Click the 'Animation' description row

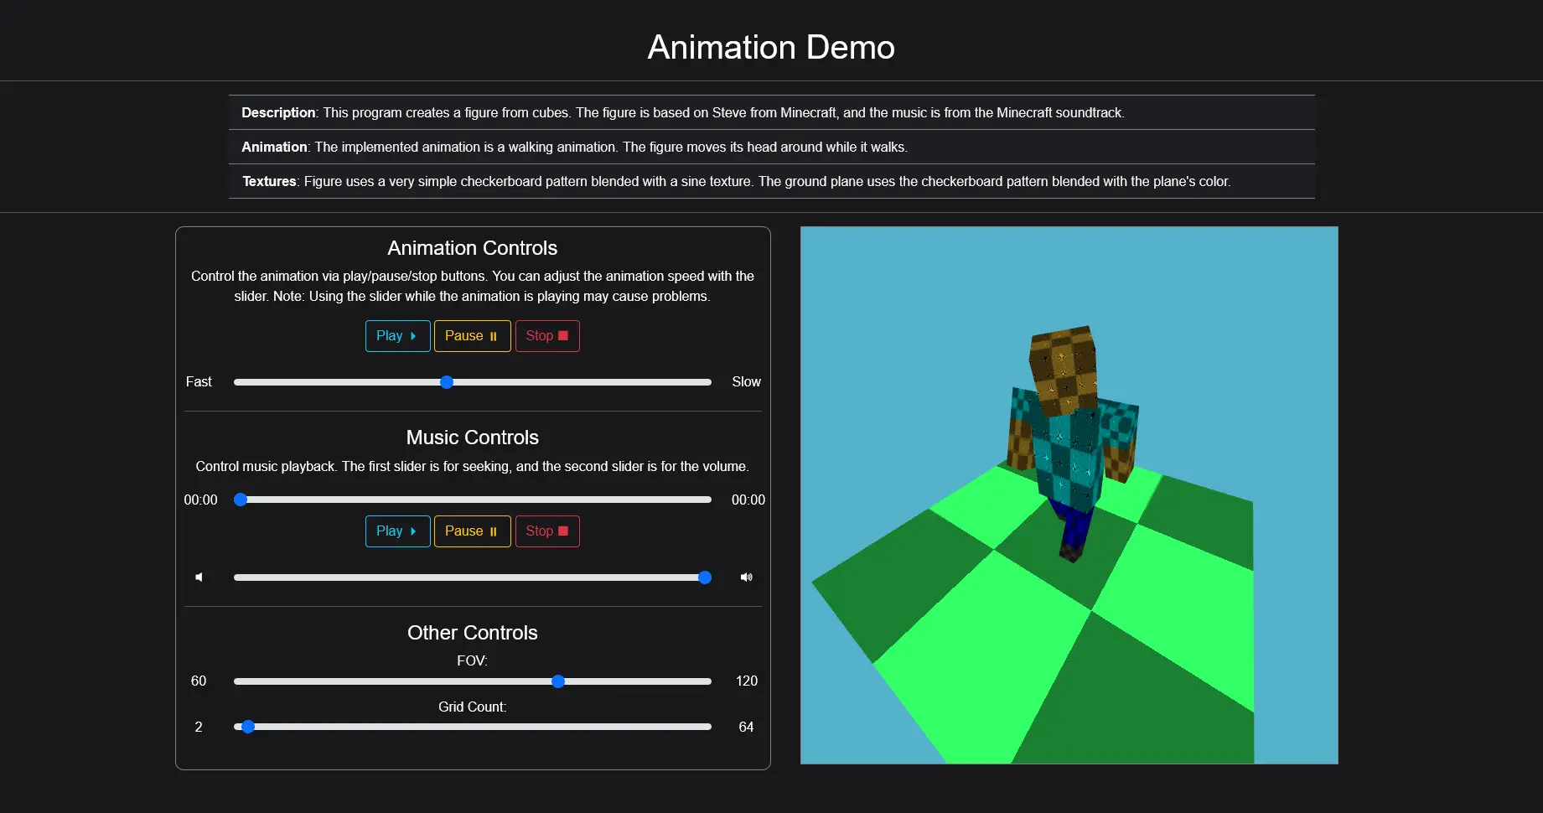pyautogui.click(x=772, y=147)
